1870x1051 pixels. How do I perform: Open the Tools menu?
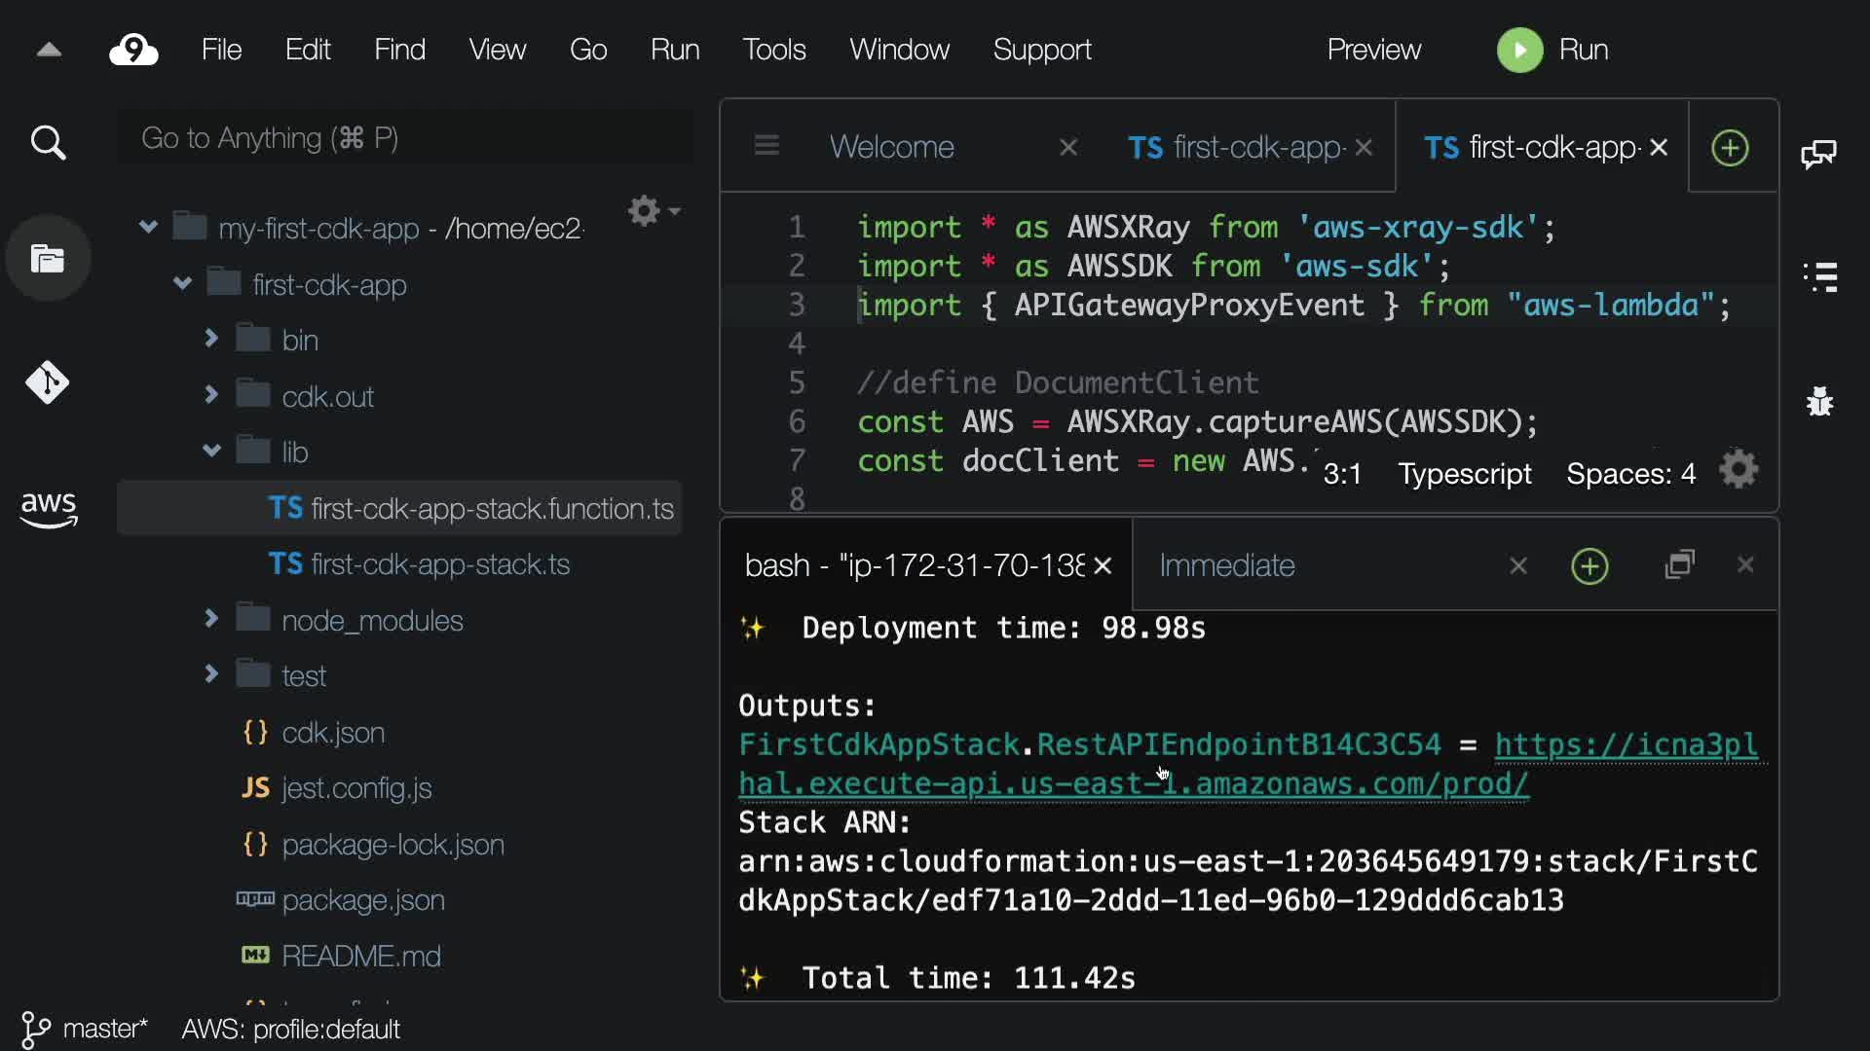[773, 50]
